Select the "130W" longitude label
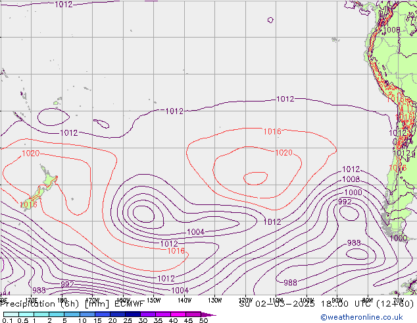The height and width of the screenshot is (323, 417). point(215,301)
